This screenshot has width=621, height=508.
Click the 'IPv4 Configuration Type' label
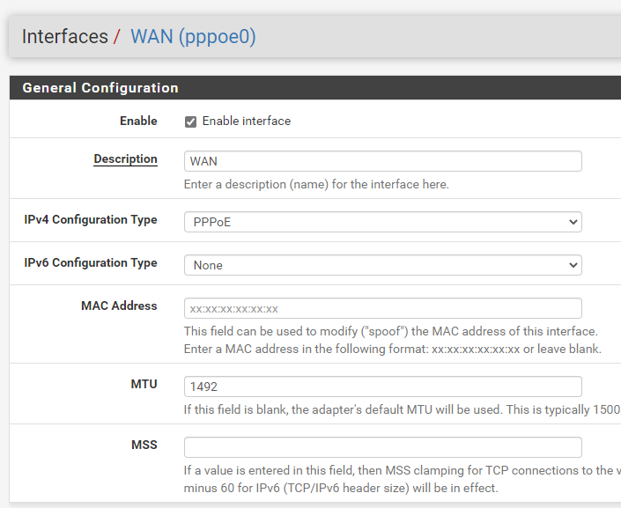91,219
